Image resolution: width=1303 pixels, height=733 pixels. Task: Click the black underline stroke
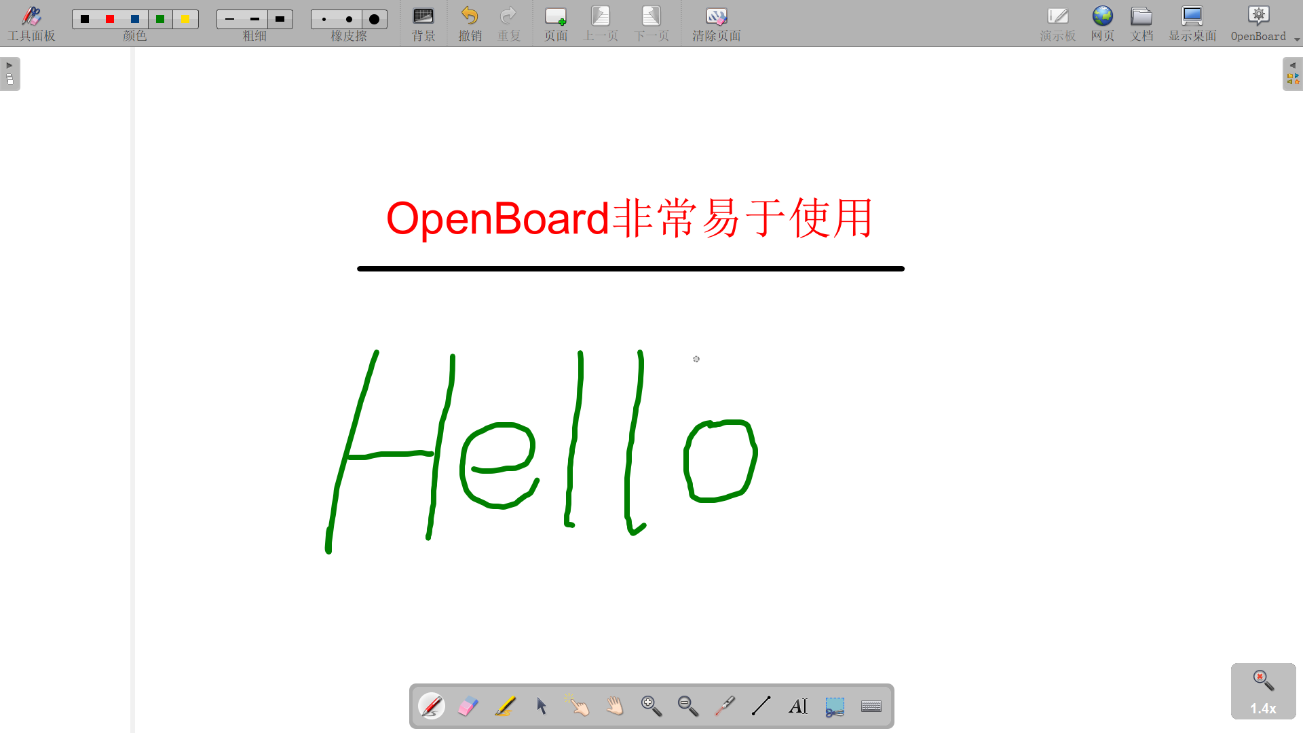630,269
